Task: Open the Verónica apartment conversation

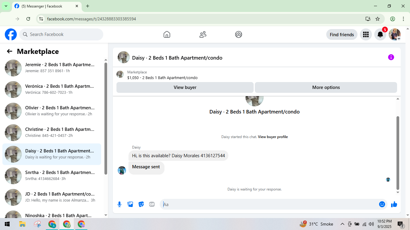Action: click(52, 90)
